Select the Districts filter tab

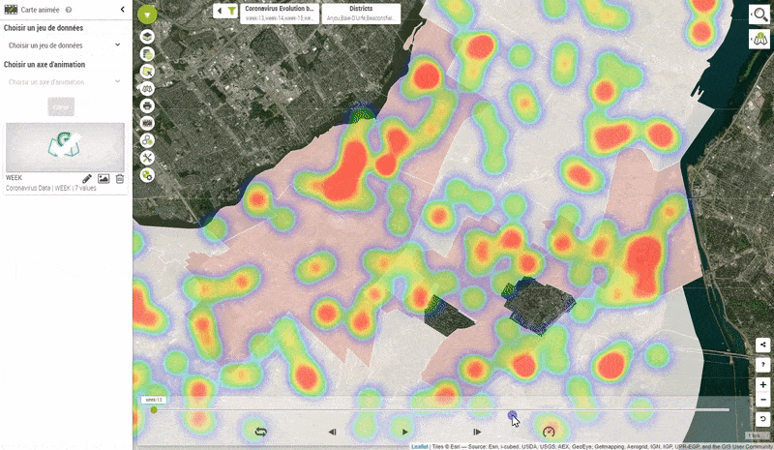(x=354, y=12)
